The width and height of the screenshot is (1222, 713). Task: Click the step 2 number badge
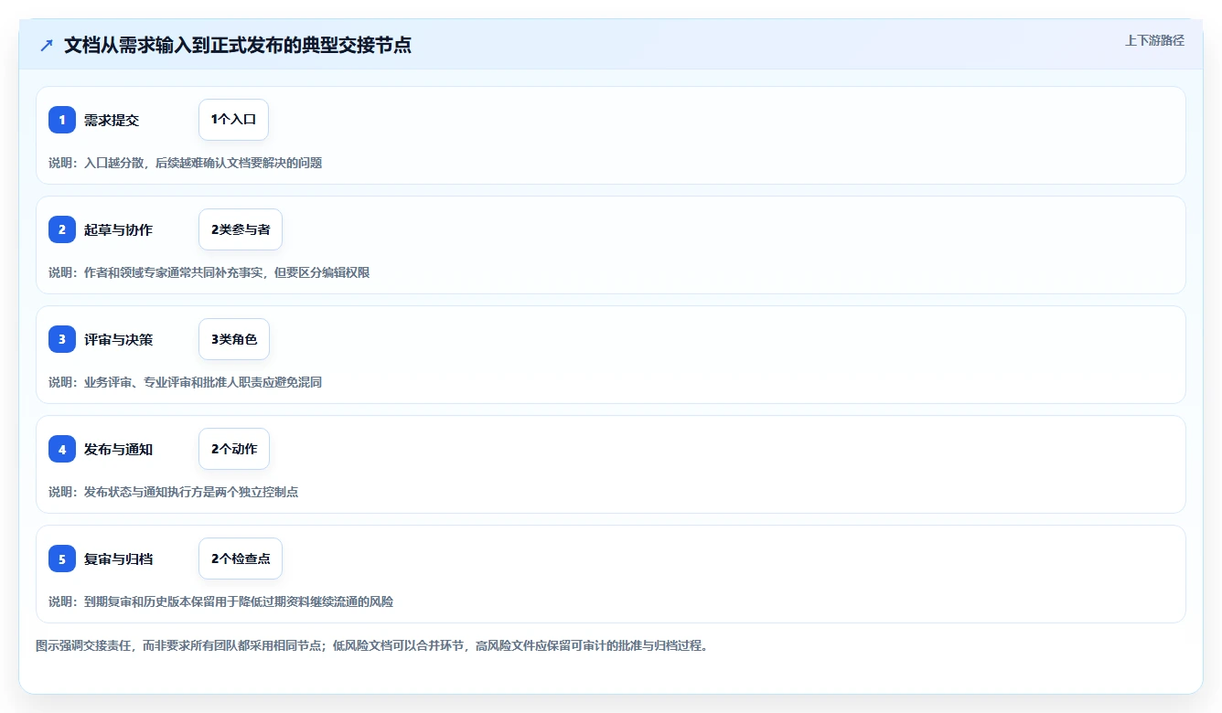[x=62, y=229]
